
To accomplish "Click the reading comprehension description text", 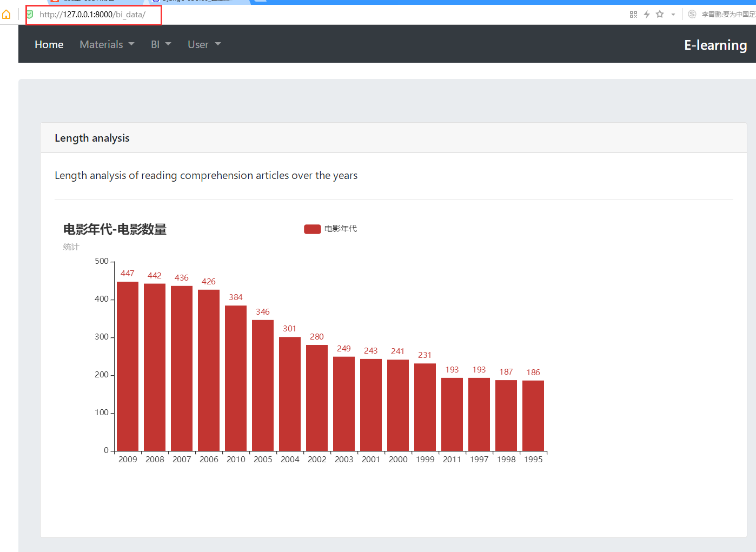I will pos(206,175).
